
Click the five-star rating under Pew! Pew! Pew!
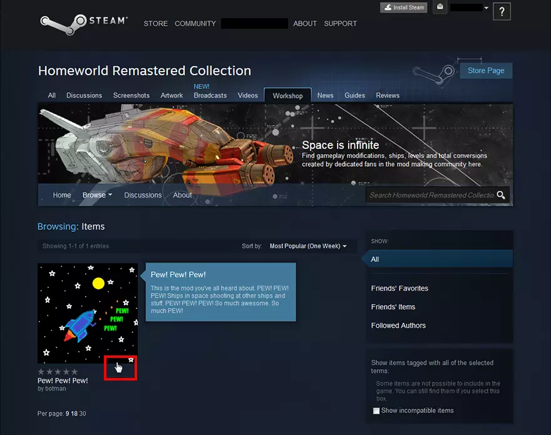pos(58,371)
